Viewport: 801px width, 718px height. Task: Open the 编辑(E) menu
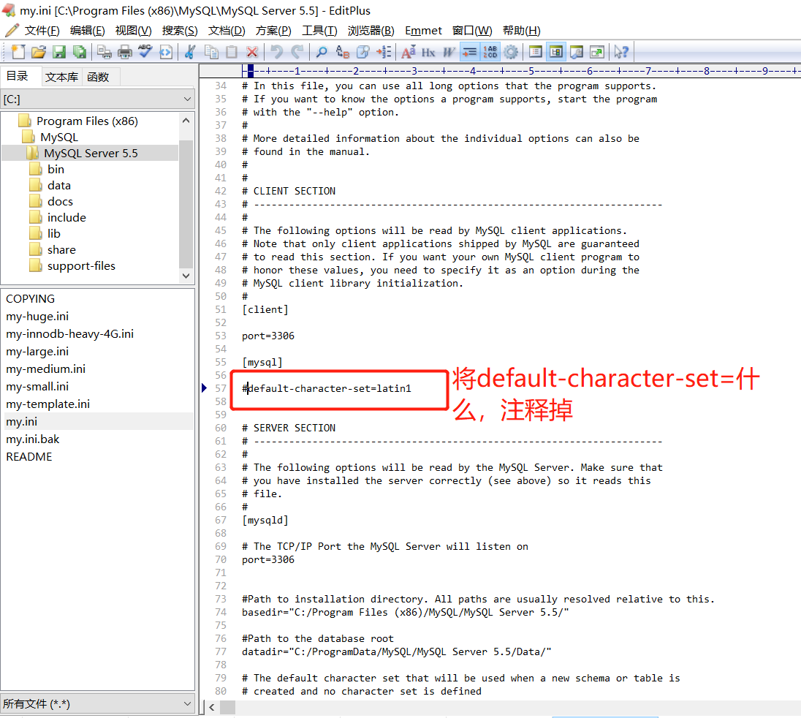tap(88, 31)
